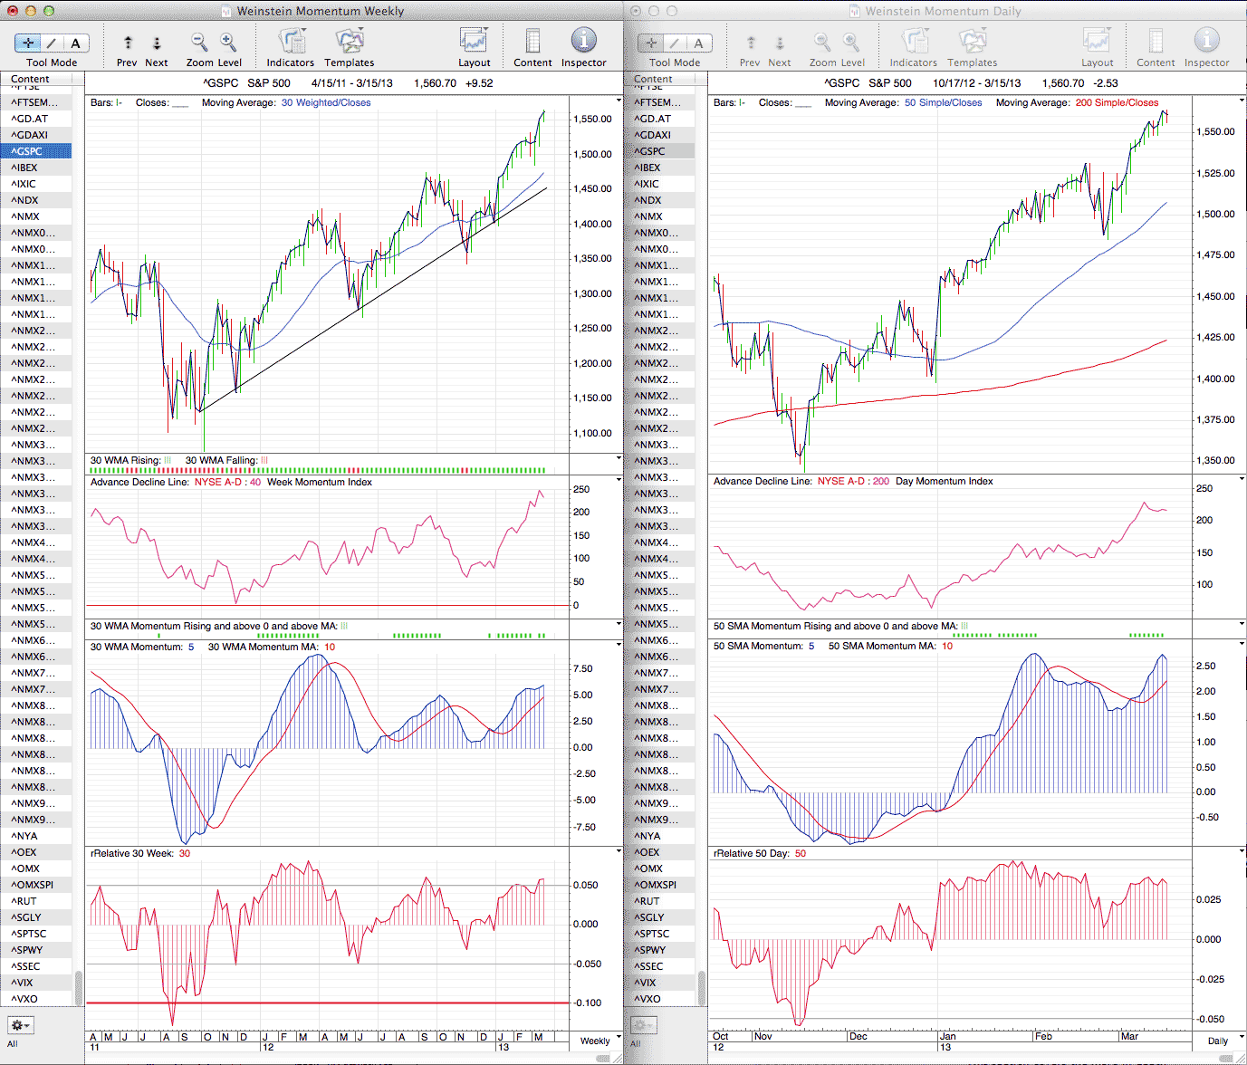Click Next arrow in Weekly window
1247x1065 pixels.
[157, 43]
